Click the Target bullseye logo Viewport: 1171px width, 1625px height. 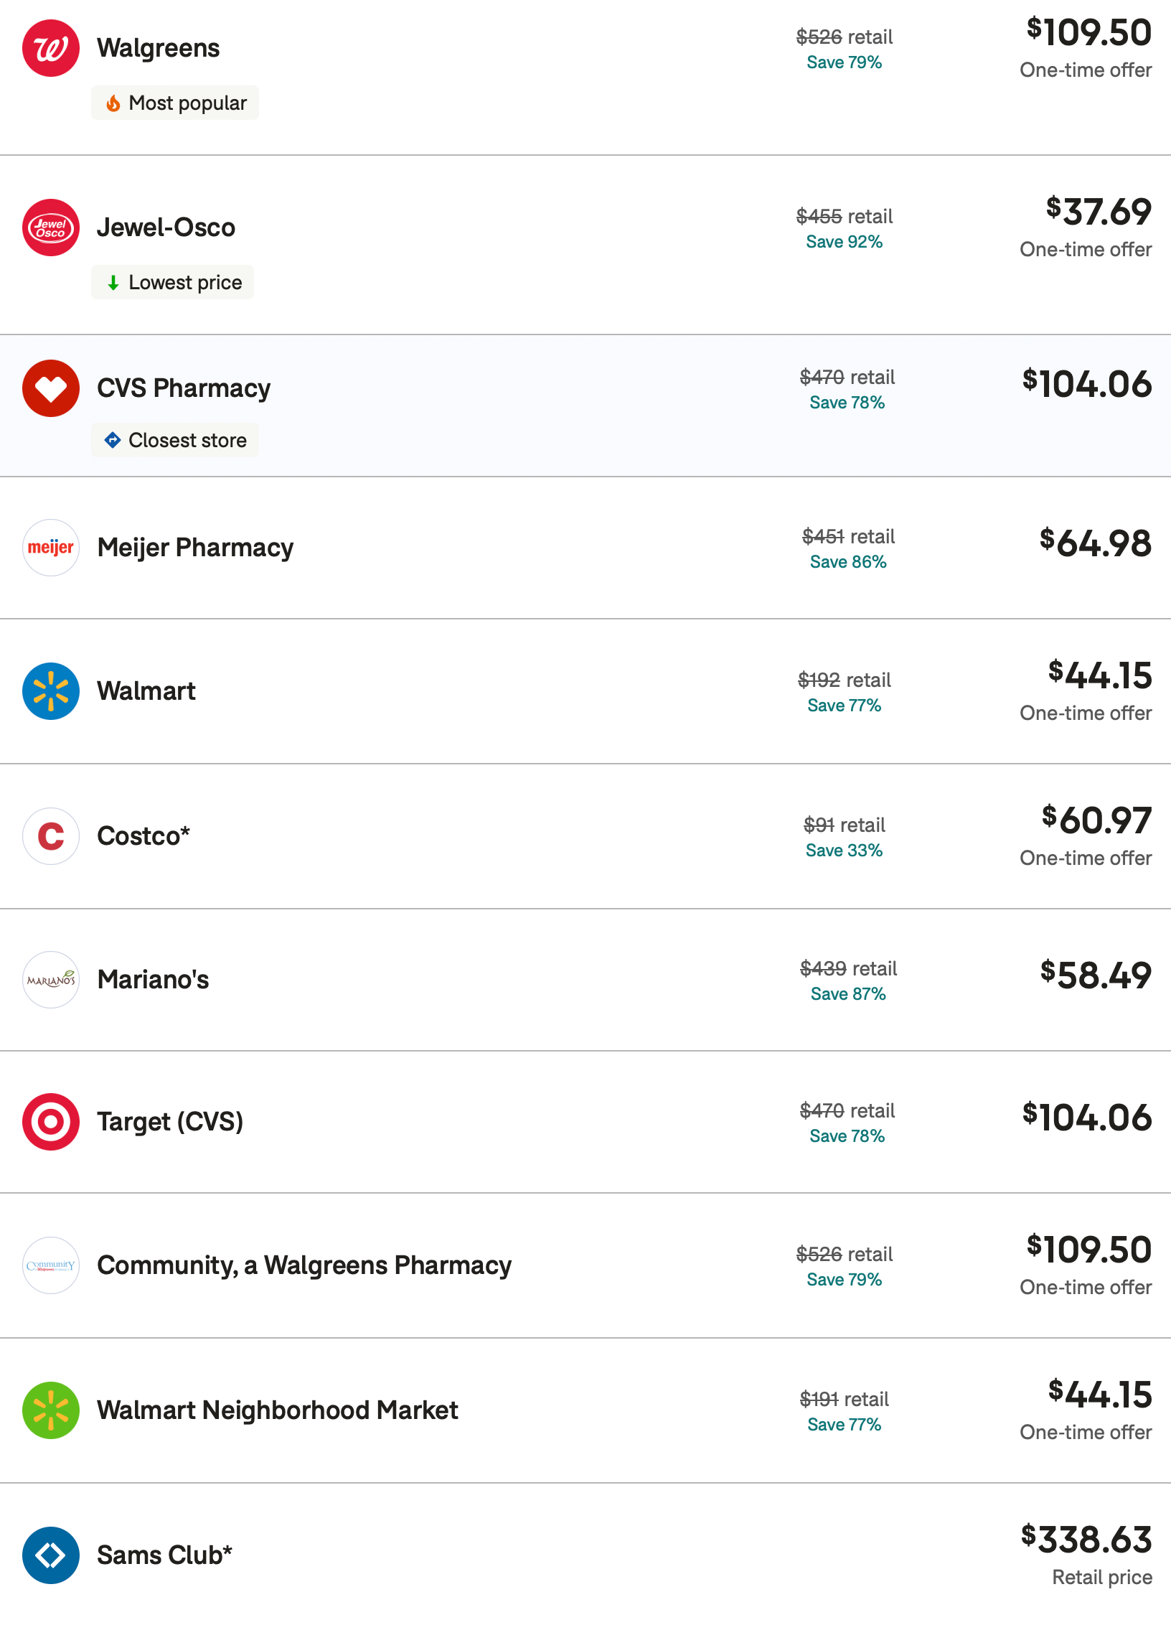(x=51, y=1122)
